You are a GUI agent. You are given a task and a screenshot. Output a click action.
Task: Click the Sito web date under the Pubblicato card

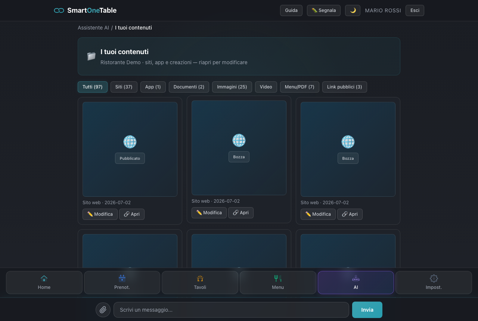[106, 203]
